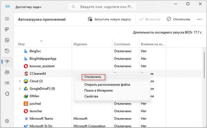Click the magnifier icon in search box
This screenshot has height=128, width=207.
click(73, 7)
